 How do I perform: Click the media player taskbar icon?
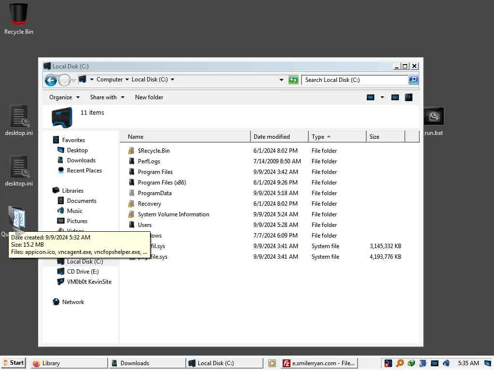pyautogui.click(x=272, y=363)
